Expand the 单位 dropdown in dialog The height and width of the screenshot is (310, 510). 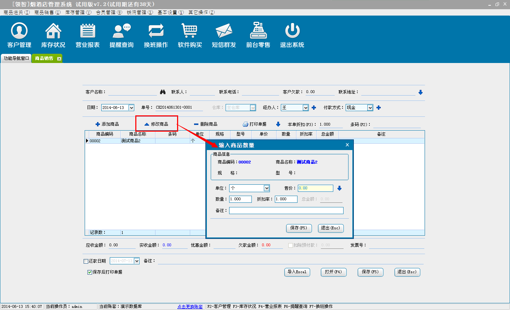(x=267, y=188)
